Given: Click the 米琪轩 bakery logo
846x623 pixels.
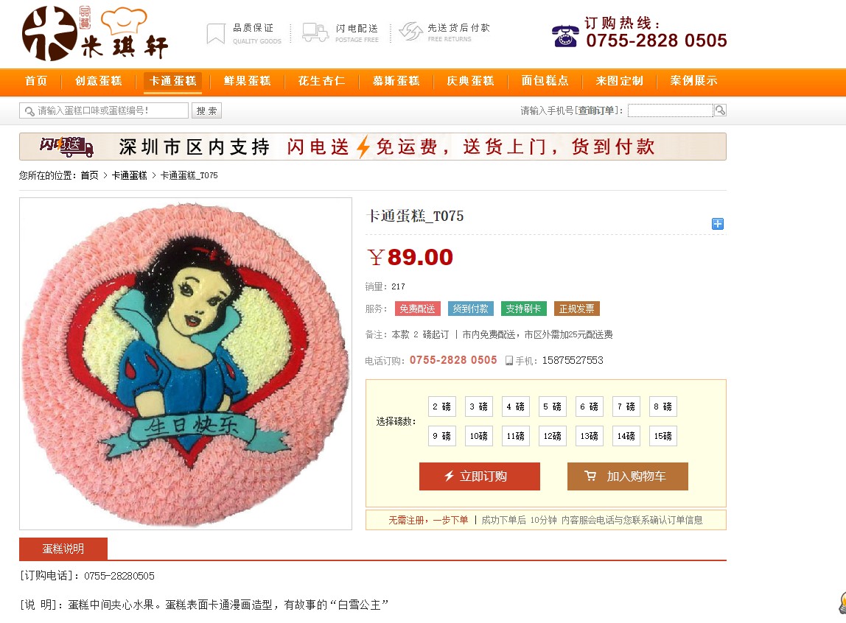Looking at the screenshot, I should pyautogui.click(x=95, y=33).
